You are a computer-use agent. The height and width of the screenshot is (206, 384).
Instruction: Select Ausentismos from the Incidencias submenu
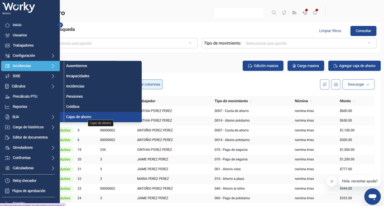[76, 66]
